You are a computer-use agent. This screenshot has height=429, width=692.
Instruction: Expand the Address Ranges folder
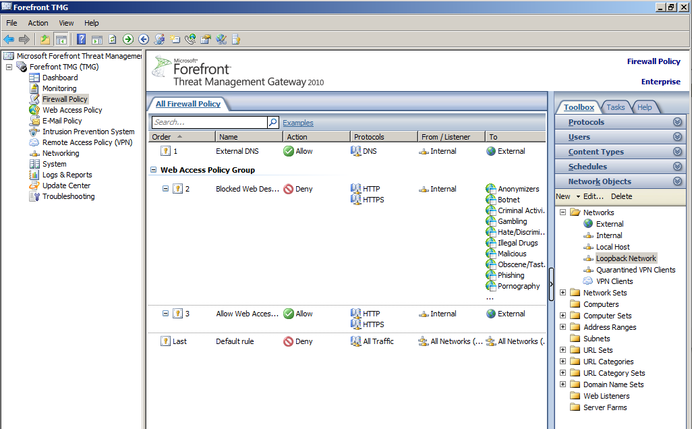563,327
